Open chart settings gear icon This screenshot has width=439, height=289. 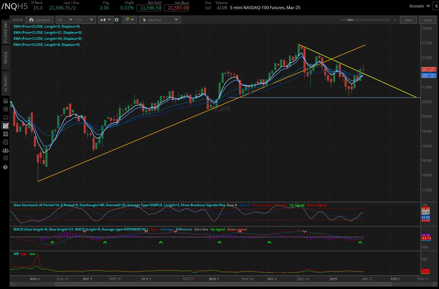coord(117,20)
